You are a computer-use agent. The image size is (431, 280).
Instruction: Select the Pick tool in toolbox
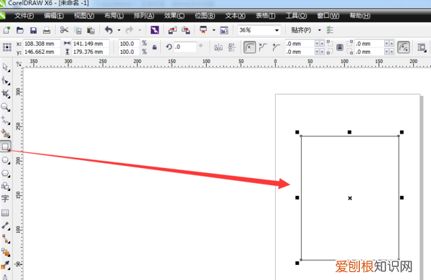[x=6, y=67]
